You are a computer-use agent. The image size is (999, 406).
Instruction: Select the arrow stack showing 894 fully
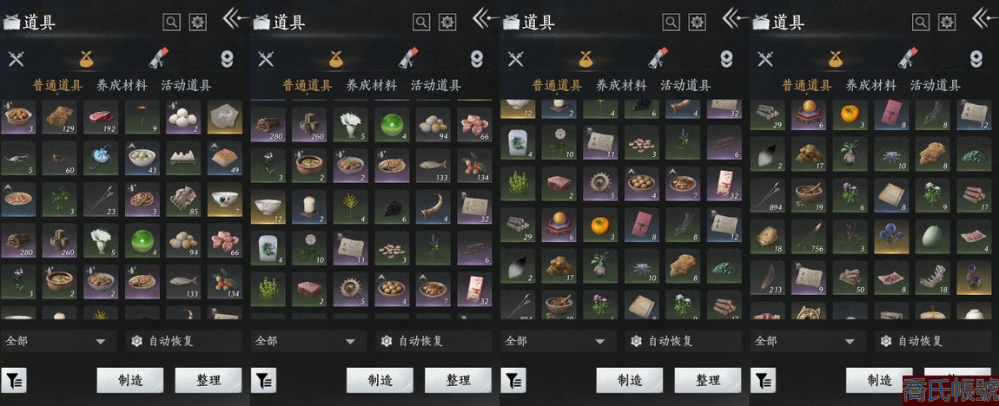click(x=767, y=194)
